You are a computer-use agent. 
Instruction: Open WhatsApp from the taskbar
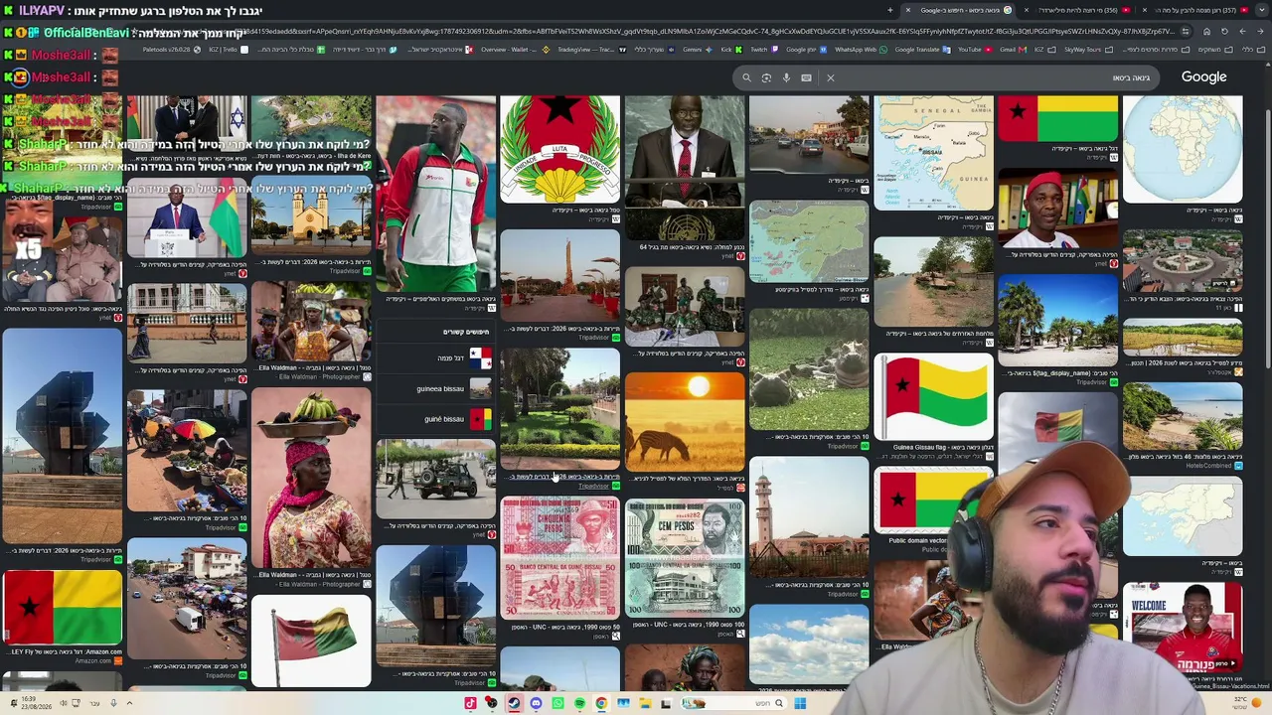557,703
